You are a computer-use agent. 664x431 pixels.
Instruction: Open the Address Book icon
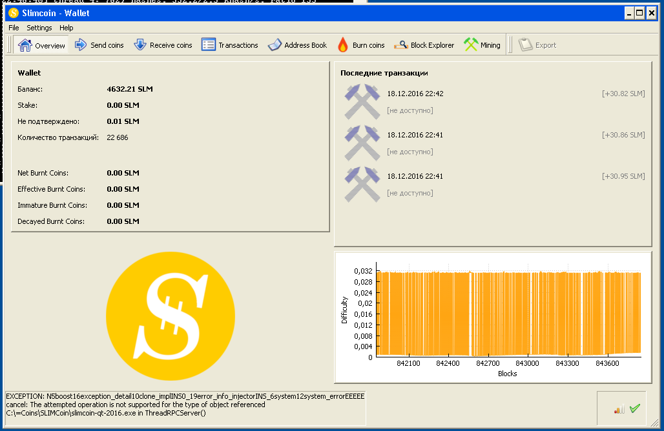tap(275, 45)
